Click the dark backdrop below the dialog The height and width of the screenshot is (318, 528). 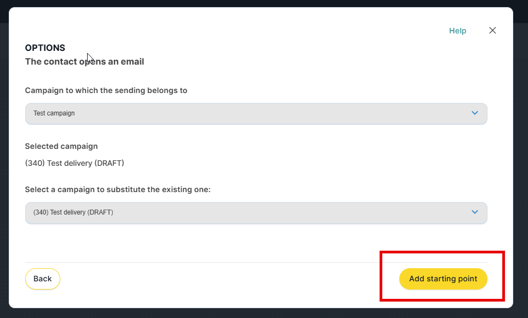263,314
